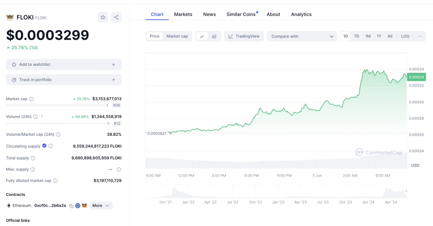Click the Ethereum contract address 0xcf0c...2b6a2e
The width and height of the screenshot is (433, 226).
point(50,206)
